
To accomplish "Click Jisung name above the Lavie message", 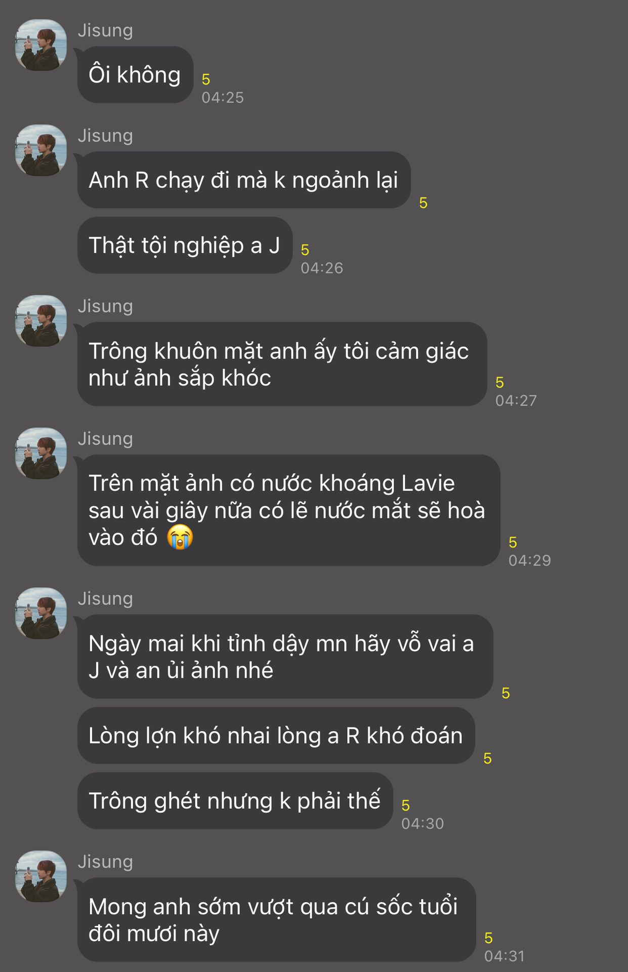I will coord(105,439).
